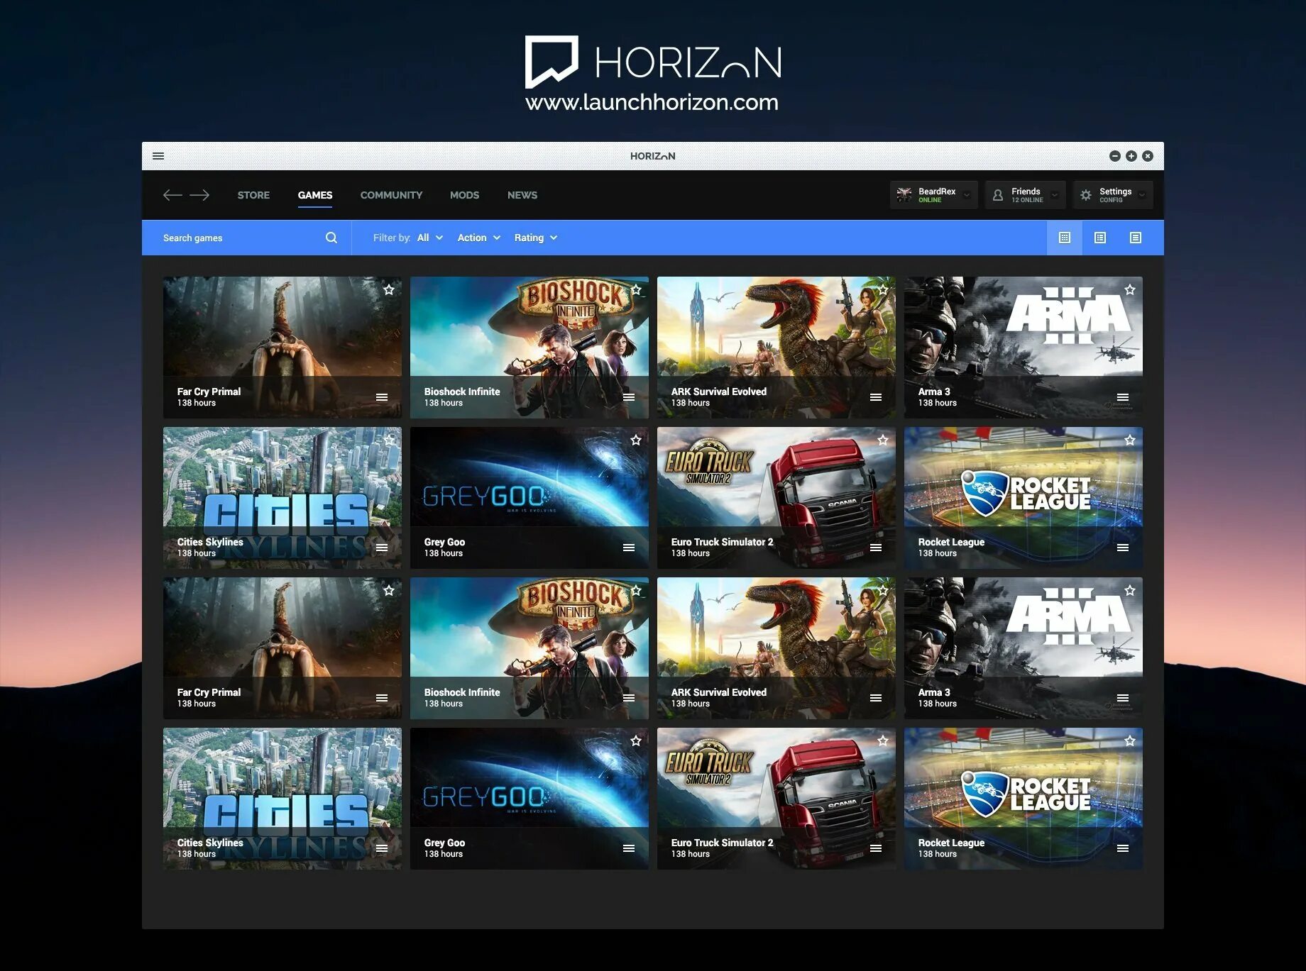Toggle favorite star on top-row Arma 3
1306x971 pixels.
[x=1130, y=289]
